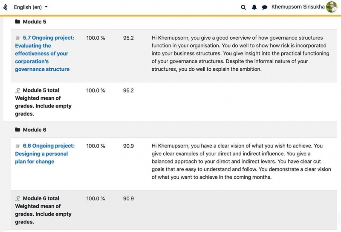Click the assignment icon beside 5.7 Ongoing project
This screenshot has width=341, height=232.
click(18, 38)
